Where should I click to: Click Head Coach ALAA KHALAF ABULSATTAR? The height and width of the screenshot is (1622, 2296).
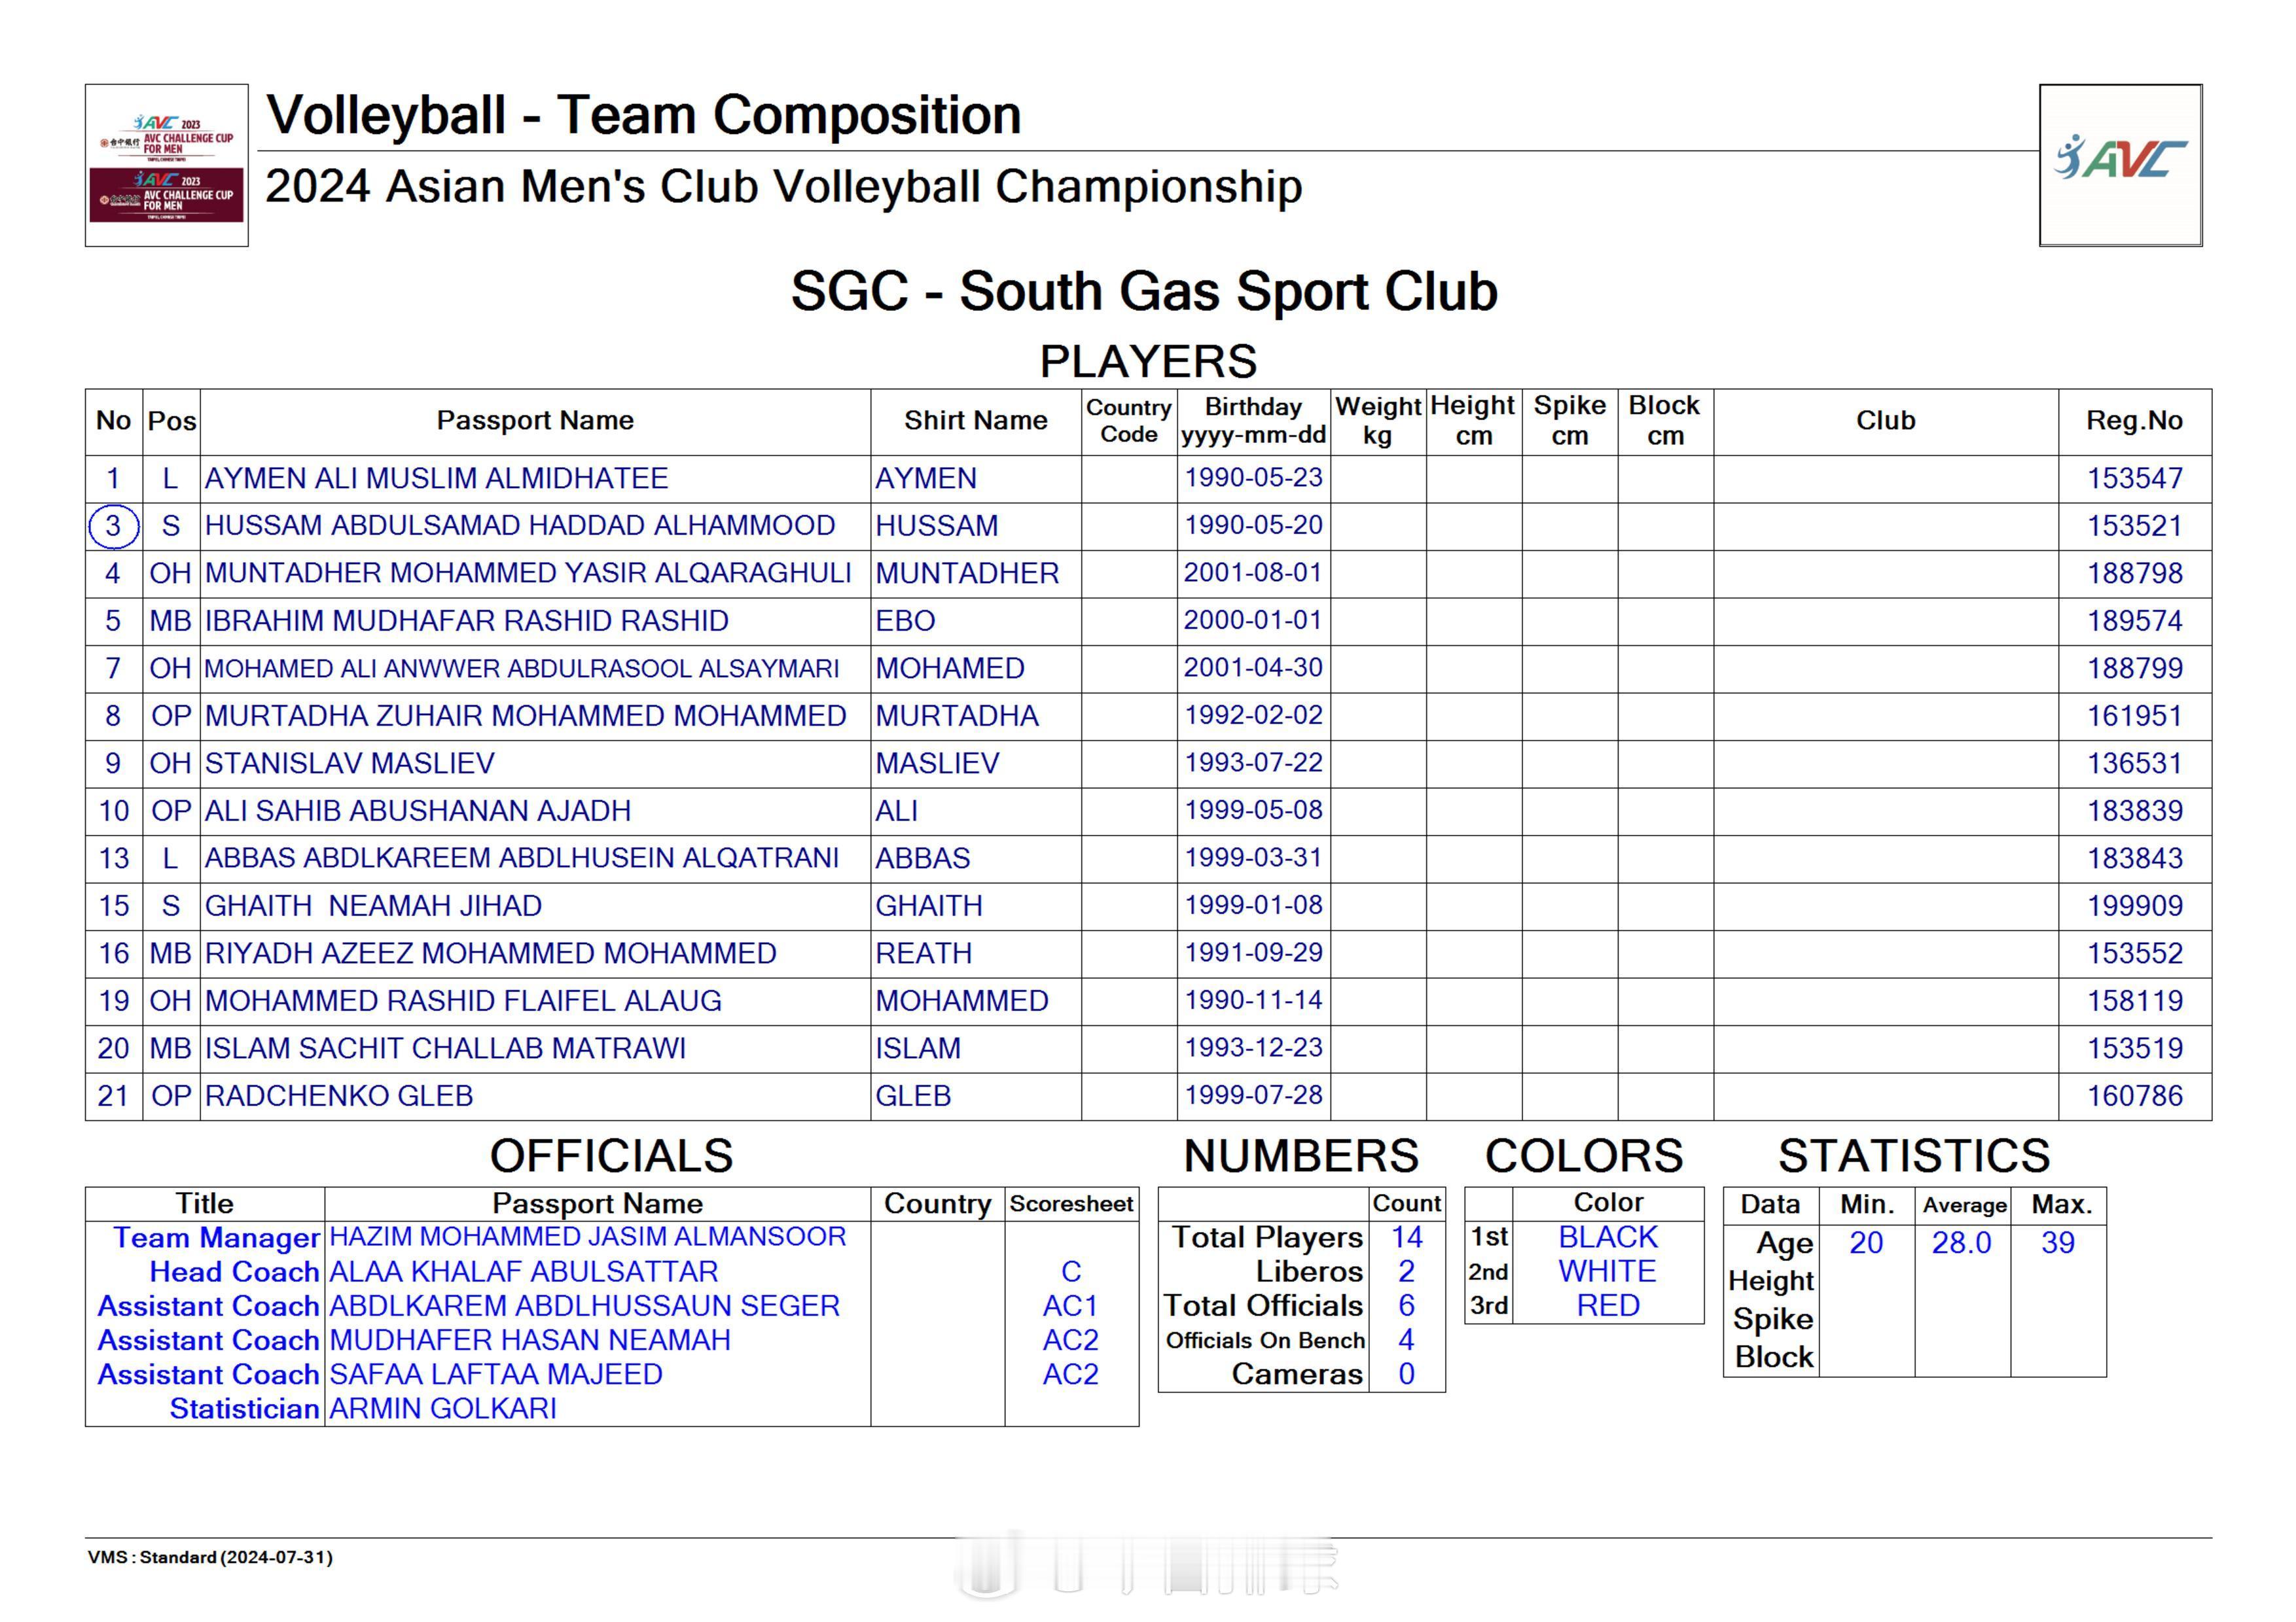[x=523, y=1271]
